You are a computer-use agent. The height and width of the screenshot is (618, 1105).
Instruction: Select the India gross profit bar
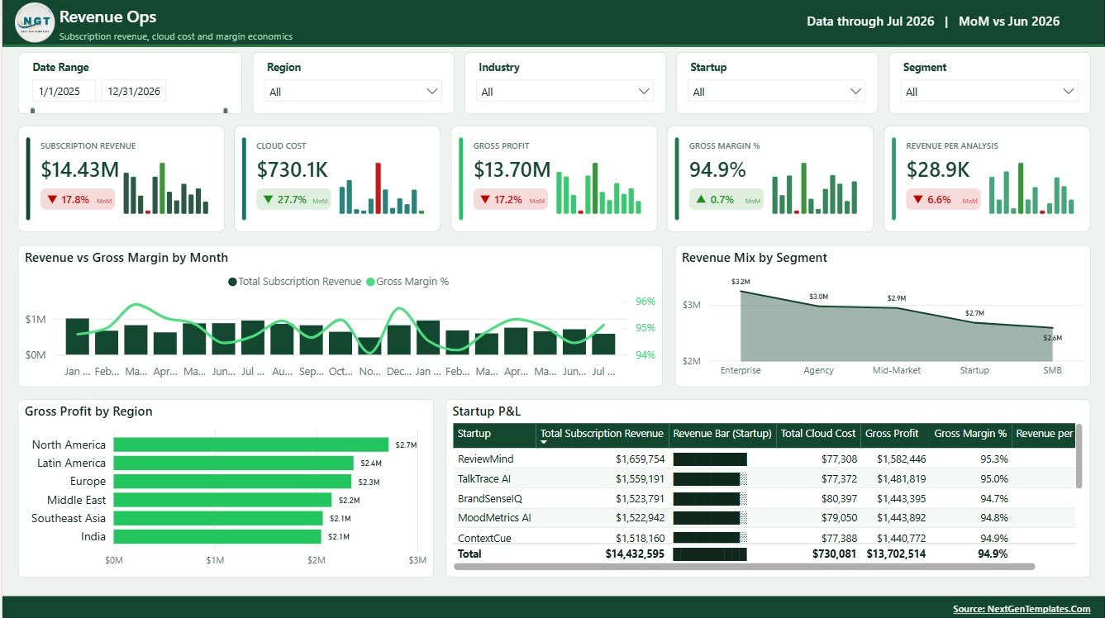[217, 536]
